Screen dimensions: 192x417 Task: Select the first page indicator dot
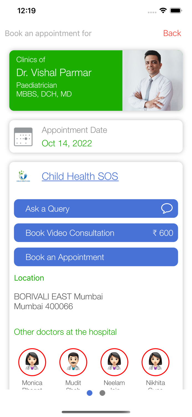[89, 393]
